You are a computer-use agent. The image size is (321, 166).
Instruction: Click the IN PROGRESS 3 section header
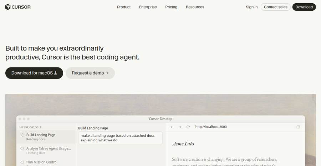coord(30,127)
